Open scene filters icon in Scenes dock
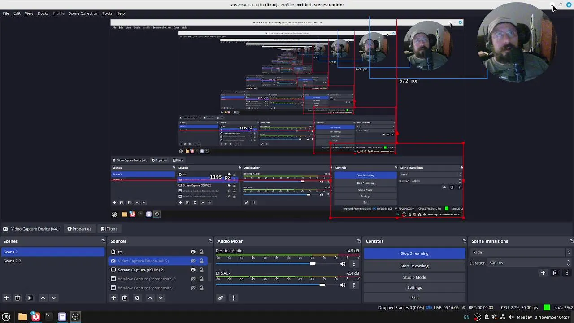The image size is (574, 323). coord(30,298)
